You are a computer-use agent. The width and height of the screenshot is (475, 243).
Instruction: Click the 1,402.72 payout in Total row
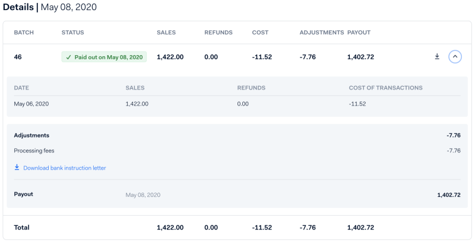tap(360, 228)
